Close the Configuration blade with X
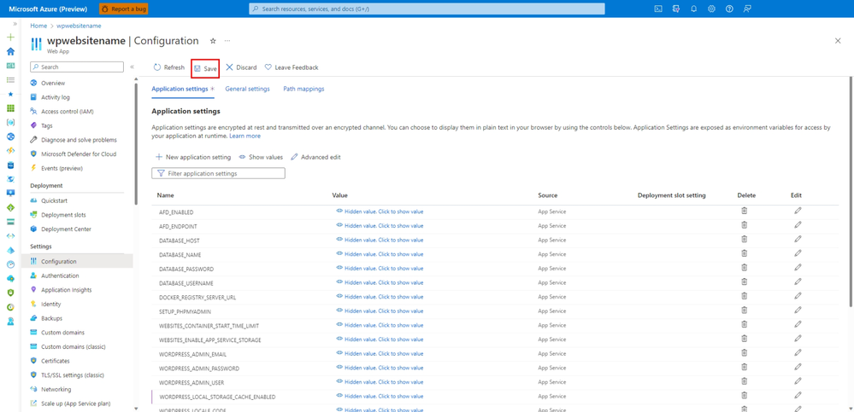The image size is (854, 412). (x=838, y=41)
